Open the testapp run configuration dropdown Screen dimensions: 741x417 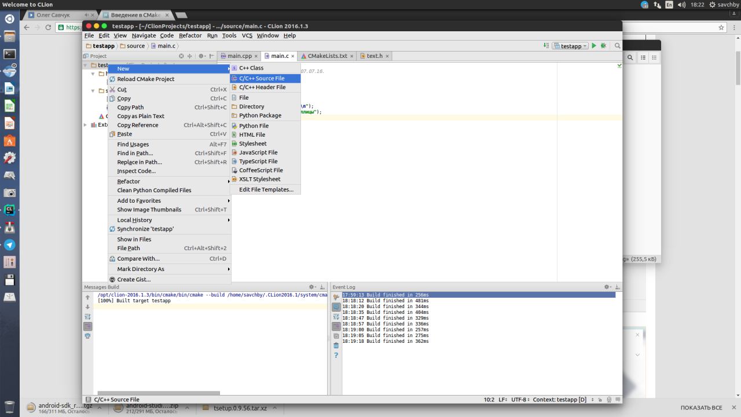pyautogui.click(x=570, y=46)
